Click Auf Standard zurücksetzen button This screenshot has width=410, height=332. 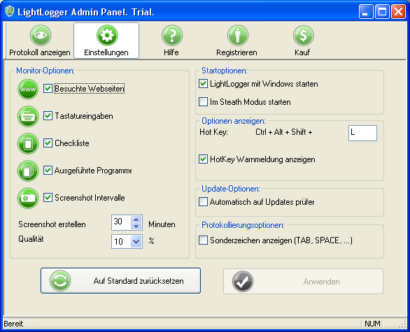(x=120, y=280)
